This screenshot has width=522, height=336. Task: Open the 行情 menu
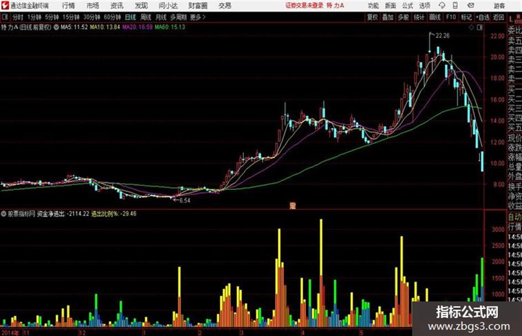(68, 6)
